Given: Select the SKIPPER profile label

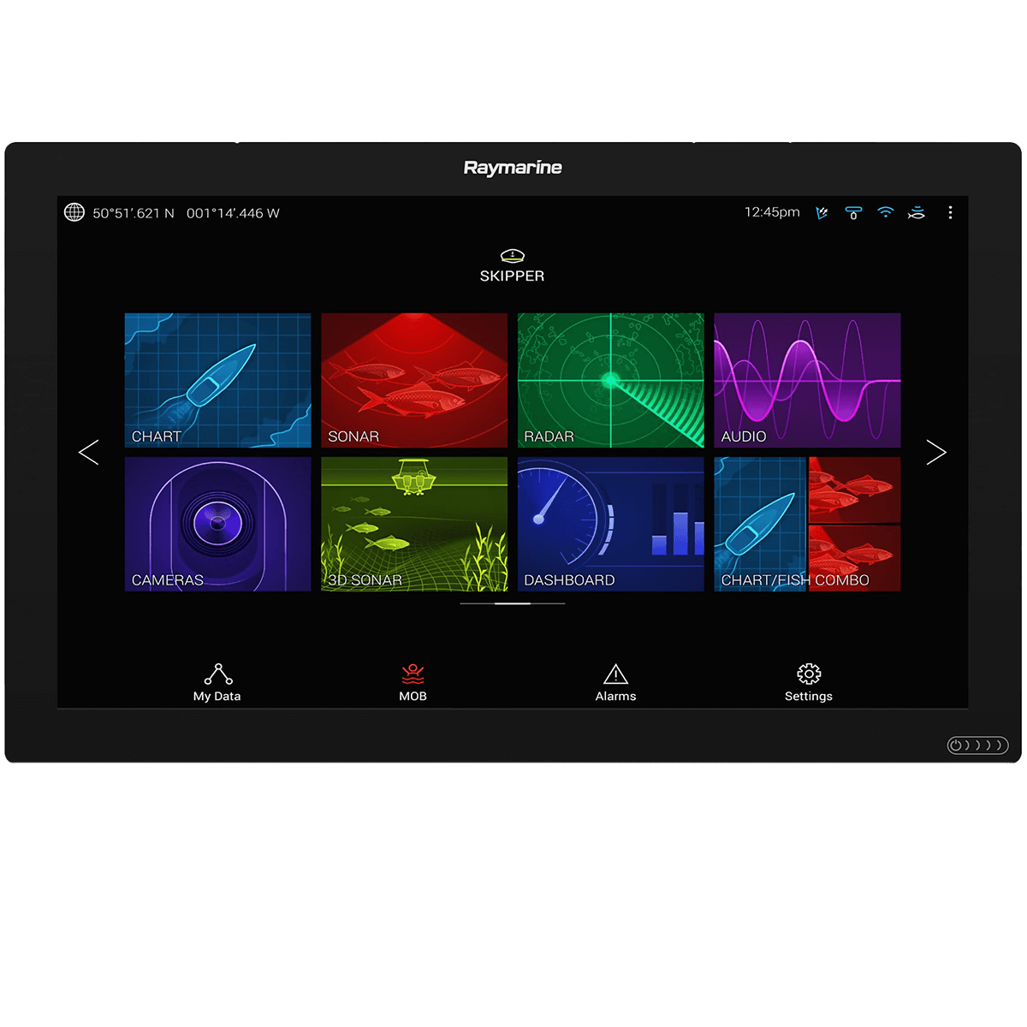Looking at the screenshot, I should (x=512, y=276).
